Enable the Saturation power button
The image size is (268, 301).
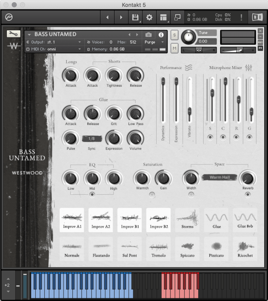(152, 195)
